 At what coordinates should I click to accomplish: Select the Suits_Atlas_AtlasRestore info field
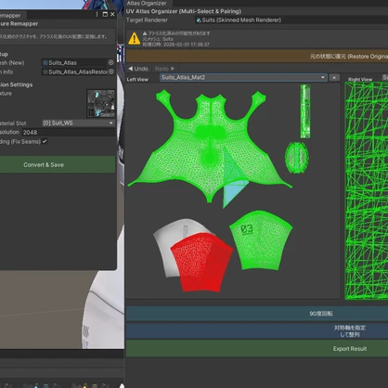(74, 71)
